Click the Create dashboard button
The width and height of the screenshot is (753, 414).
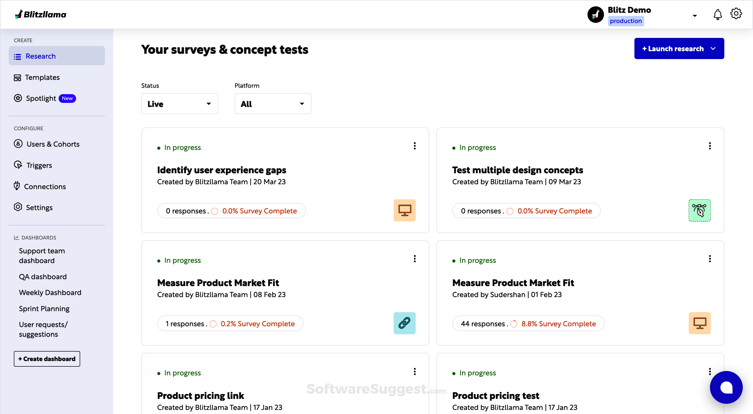pos(47,358)
